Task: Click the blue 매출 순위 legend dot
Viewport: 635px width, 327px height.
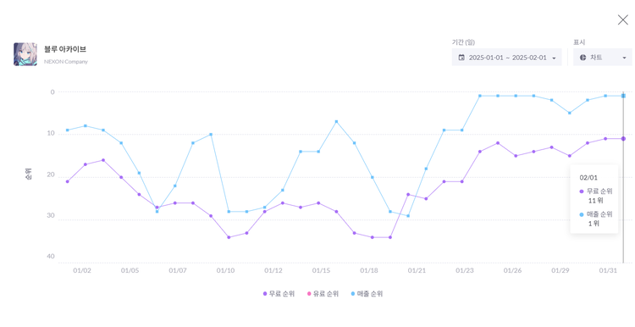Action: click(353, 294)
